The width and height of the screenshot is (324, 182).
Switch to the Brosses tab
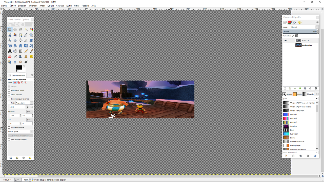(x=287, y=94)
